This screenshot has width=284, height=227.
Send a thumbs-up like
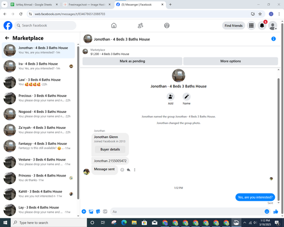[x=275, y=212]
